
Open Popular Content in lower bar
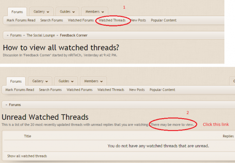tap(163, 90)
